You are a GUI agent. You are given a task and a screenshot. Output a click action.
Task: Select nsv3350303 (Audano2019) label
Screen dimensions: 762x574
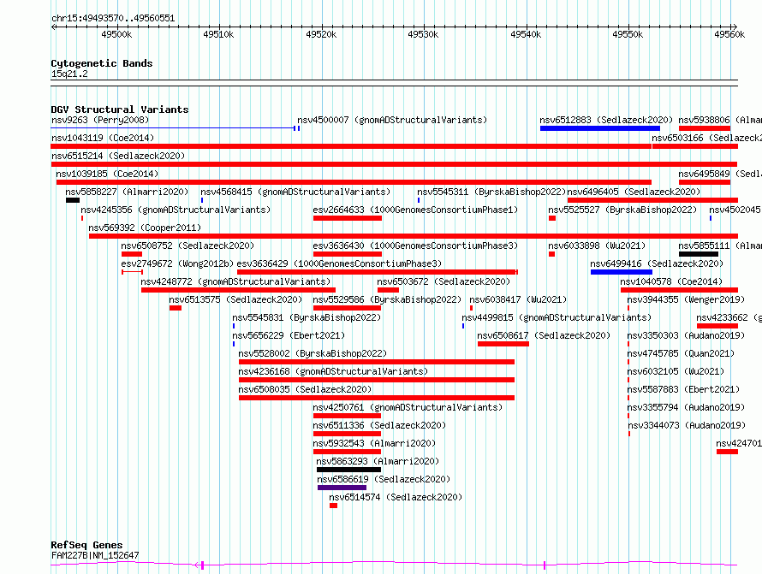pyautogui.click(x=686, y=335)
